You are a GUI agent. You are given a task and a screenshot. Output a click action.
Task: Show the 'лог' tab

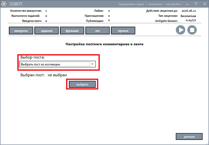(97, 31)
